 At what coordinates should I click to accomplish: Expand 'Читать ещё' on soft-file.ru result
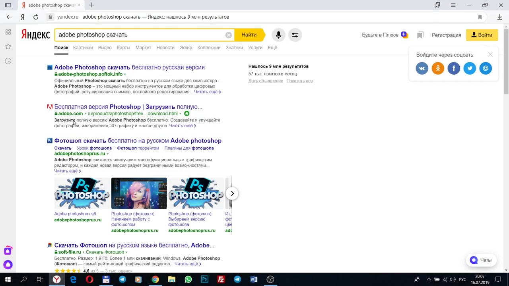click(x=188, y=264)
